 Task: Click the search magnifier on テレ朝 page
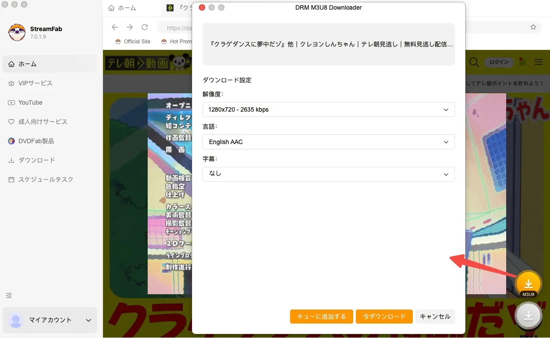[474, 62]
